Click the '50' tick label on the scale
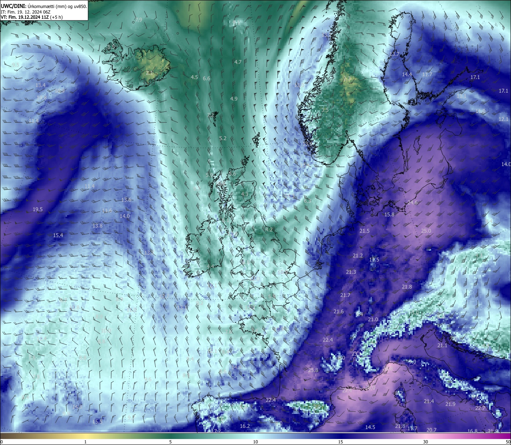This screenshot has width=511, height=445. tap(508, 442)
